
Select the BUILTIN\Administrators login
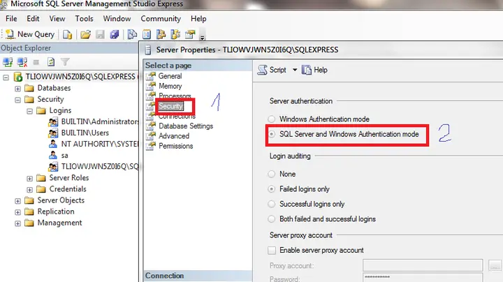pyautogui.click(x=100, y=121)
